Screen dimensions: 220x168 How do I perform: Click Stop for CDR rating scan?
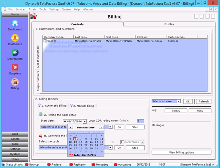(x=135, y=127)
